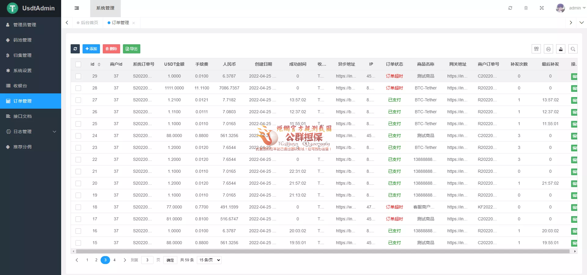587x275 pixels.
Task: Open the search icon on the table toolbar
Action: pyautogui.click(x=573, y=49)
